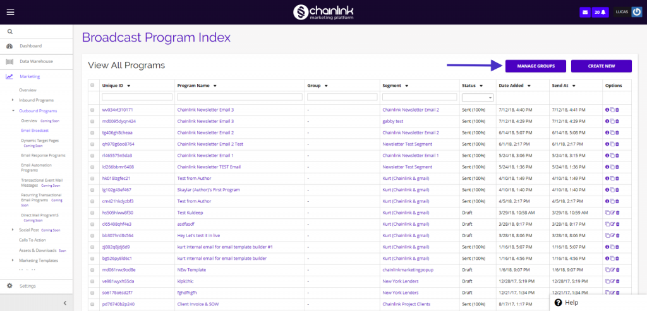
Task: View info for Skaylar (Author)'s First Program
Action: 607,190
